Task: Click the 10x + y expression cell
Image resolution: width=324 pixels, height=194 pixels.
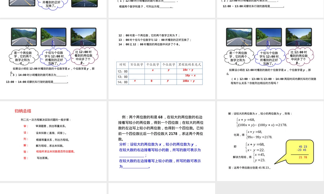Action: tap(188, 70)
